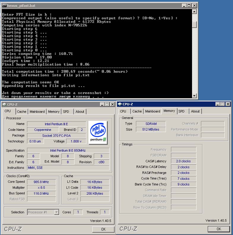
Task: Click the CPU-Z icon in right window title bar
Action: pyautogui.click(x=120, y=104)
